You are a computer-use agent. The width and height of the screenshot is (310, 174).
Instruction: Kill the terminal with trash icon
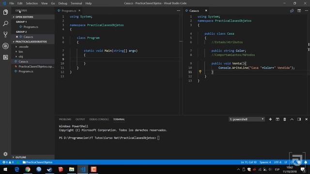pyautogui.click(x=285, y=119)
